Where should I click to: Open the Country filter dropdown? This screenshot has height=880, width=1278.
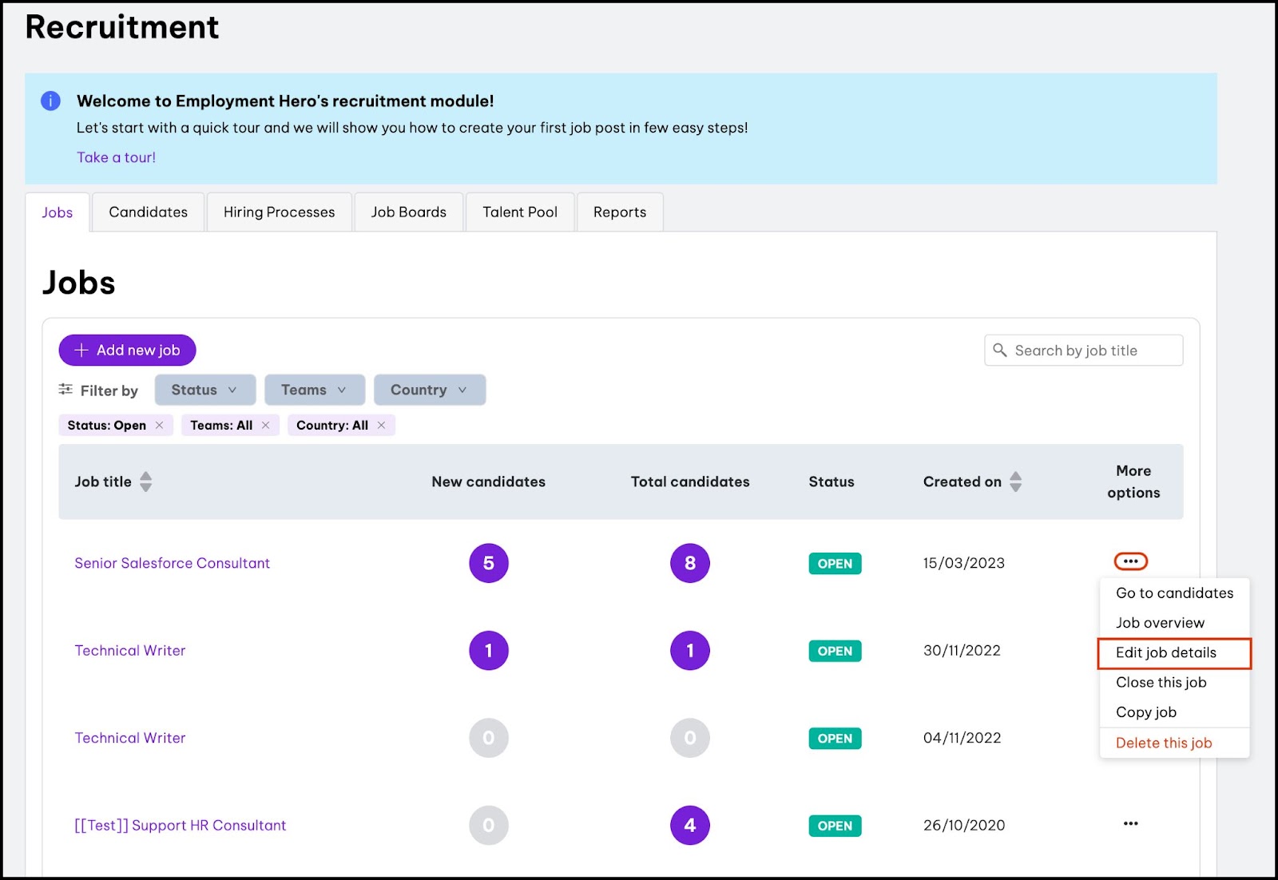tap(429, 390)
